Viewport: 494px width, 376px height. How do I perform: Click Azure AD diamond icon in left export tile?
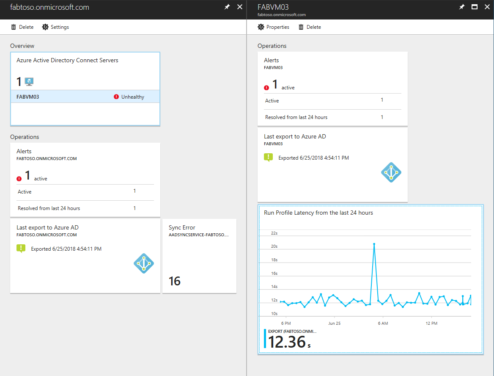click(144, 263)
